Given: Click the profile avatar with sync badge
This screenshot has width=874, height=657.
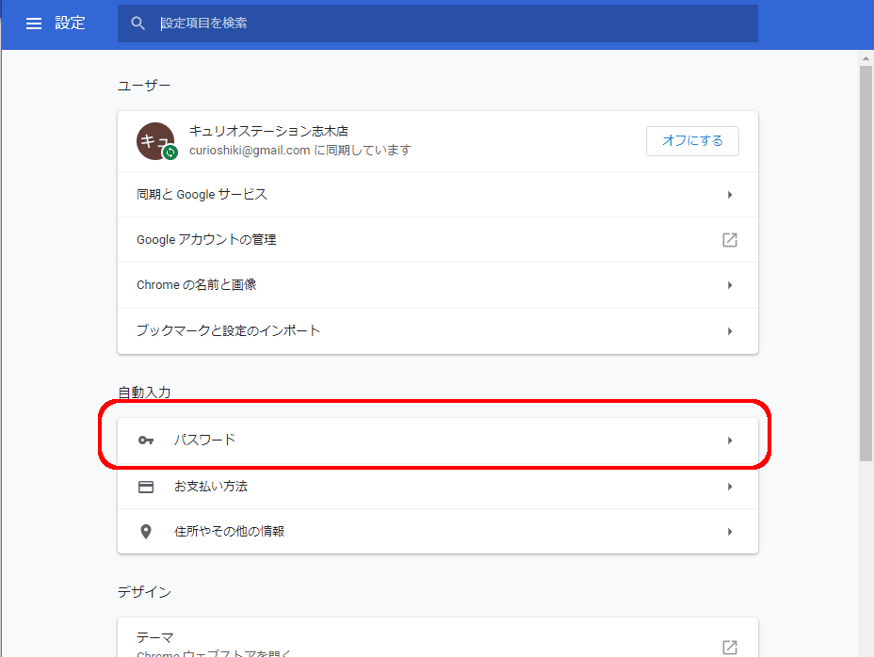Looking at the screenshot, I should [156, 141].
